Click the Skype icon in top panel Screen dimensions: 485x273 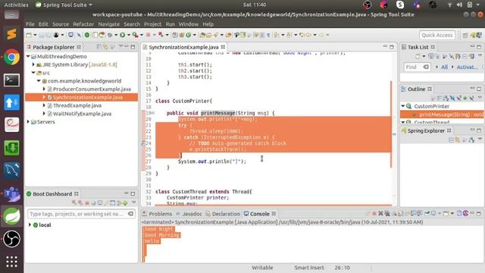click(x=400, y=5)
